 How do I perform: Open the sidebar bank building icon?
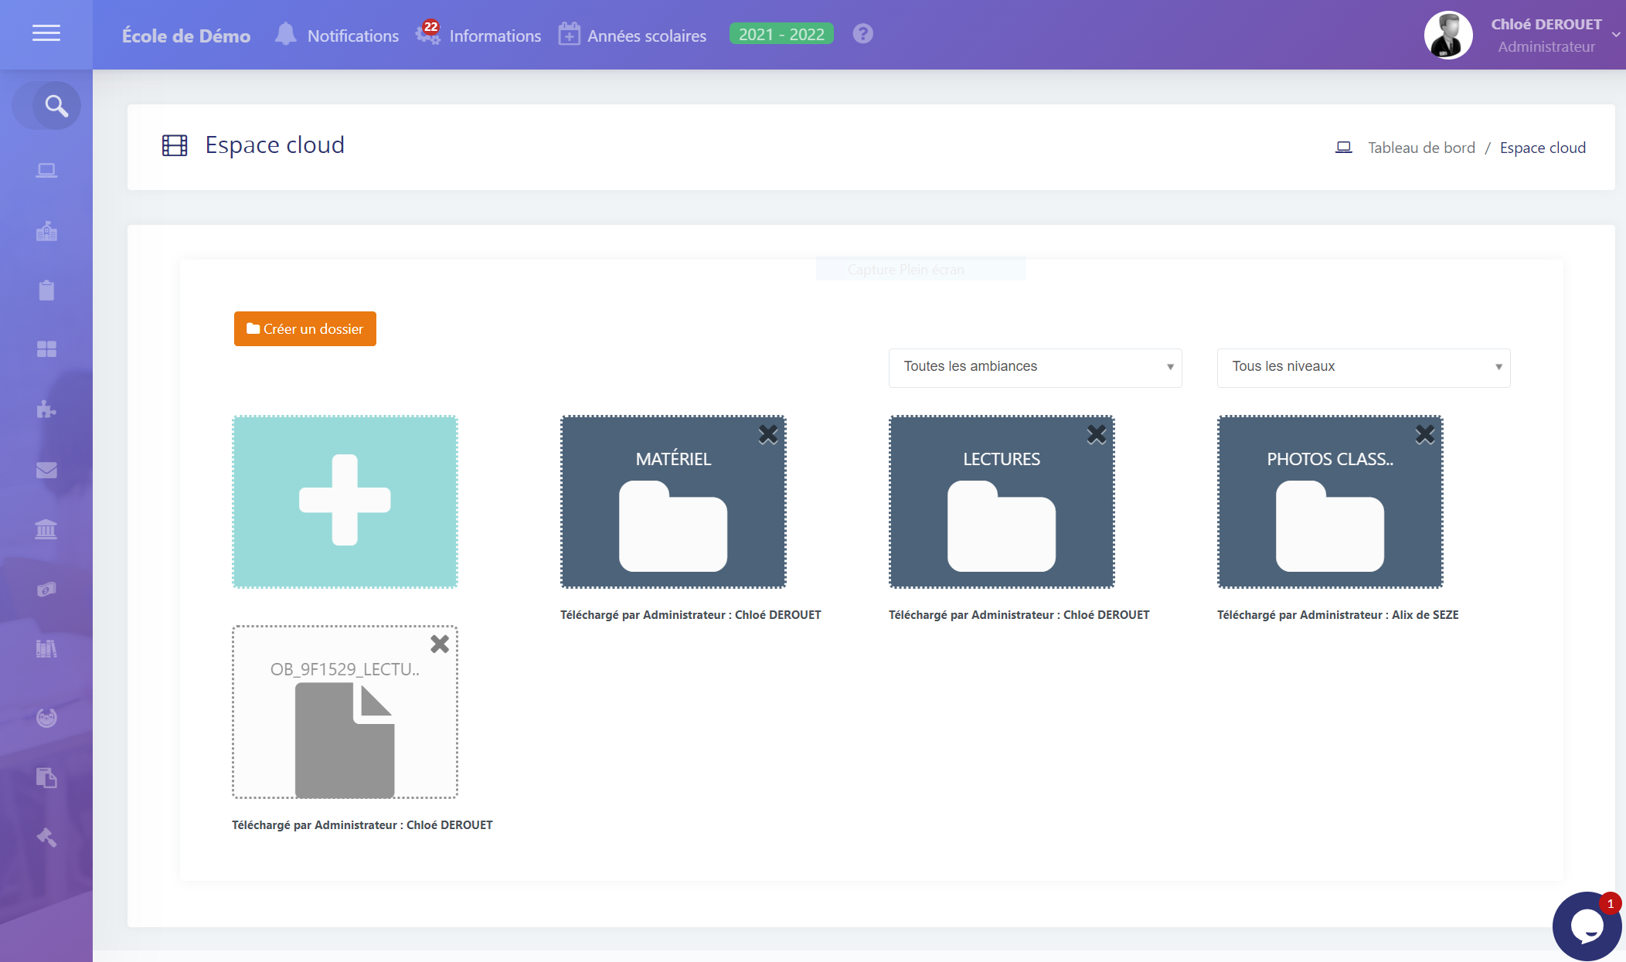pyautogui.click(x=46, y=529)
